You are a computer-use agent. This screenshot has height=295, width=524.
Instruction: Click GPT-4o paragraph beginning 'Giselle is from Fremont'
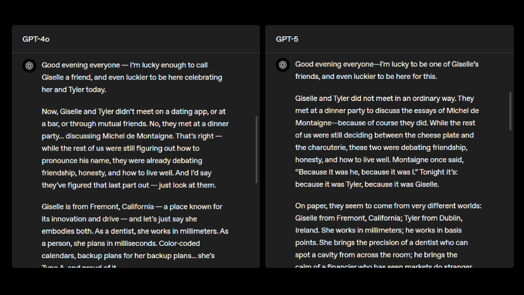135,236
